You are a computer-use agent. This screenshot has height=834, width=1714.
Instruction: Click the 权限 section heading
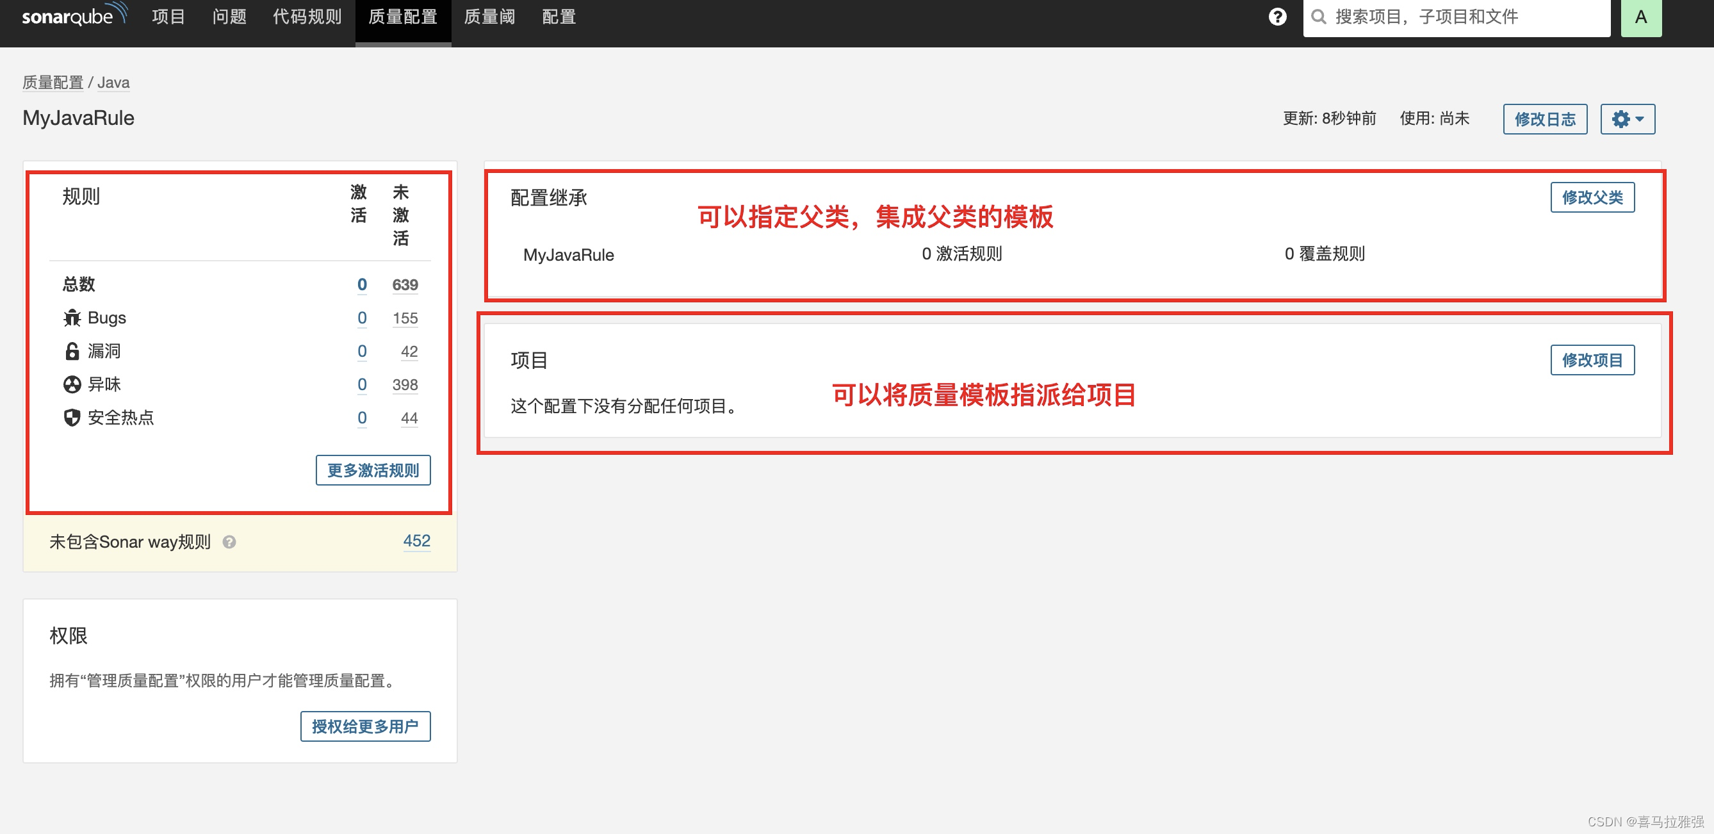[x=69, y=636]
